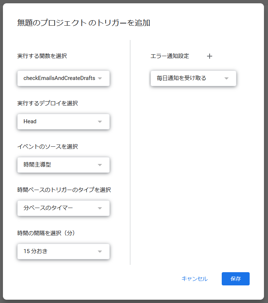268x303 pixels.
Task: Click the arrow icon on 時間主導型 field
Action: point(100,165)
